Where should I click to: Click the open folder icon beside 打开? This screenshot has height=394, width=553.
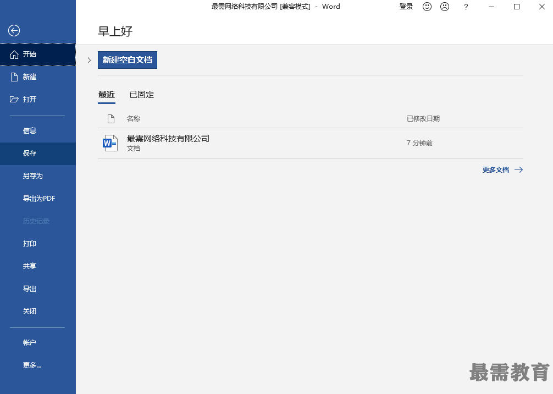[x=14, y=100]
